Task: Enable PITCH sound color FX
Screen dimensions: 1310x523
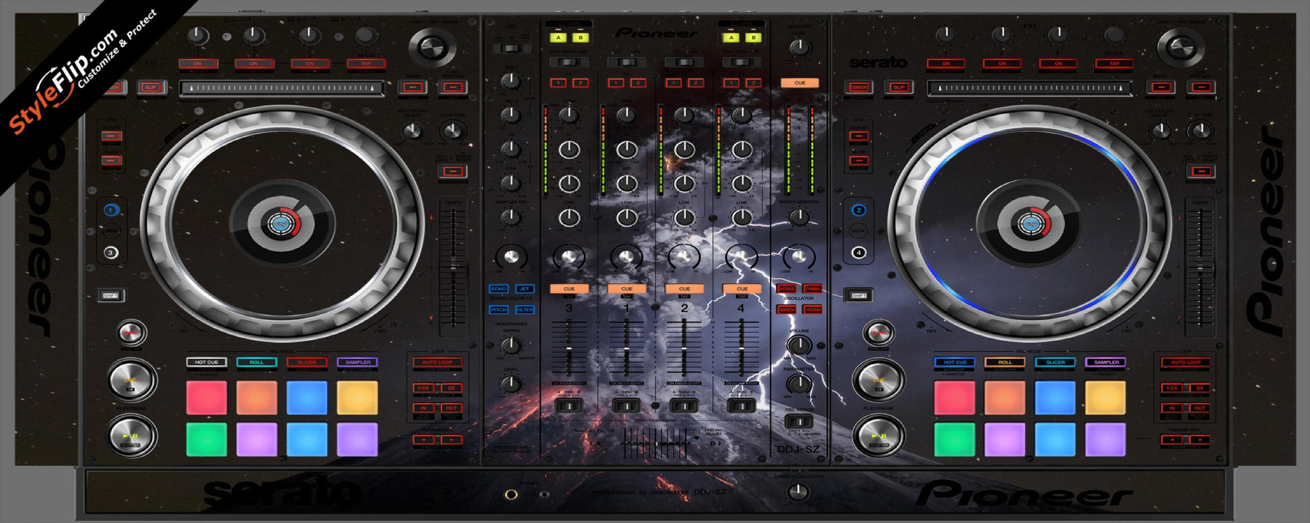Action: click(499, 310)
